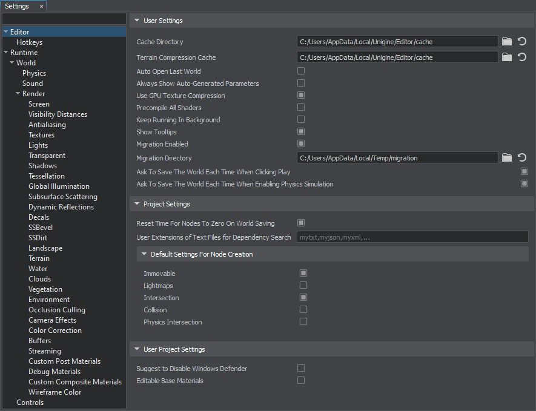Close the Settings tab with the x icon

click(41, 6)
